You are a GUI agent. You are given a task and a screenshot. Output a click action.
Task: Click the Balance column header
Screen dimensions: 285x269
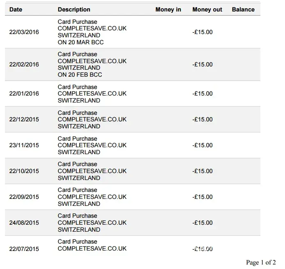point(243,9)
